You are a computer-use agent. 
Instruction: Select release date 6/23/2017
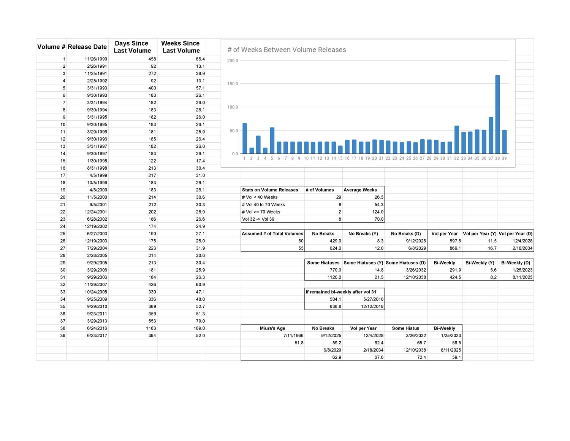pos(87,336)
